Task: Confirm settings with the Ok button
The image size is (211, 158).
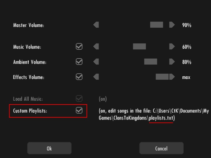Action: click(49, 148)
